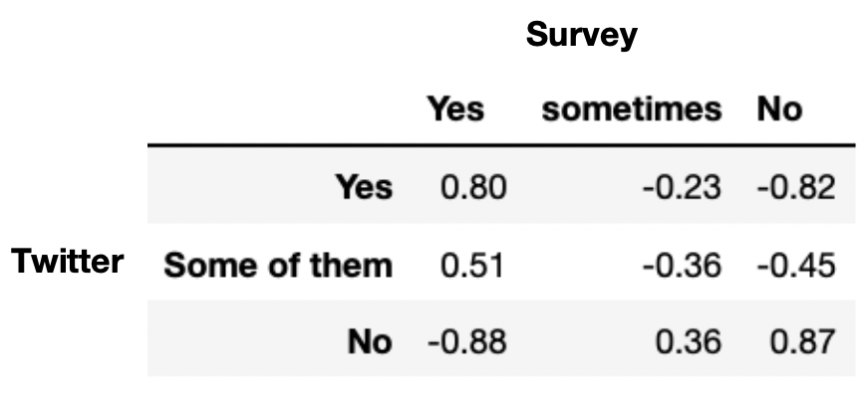Viewport: 867px width, 394px height.
Task: Click the -0.36 cell in Some of them row
Action: coord(682,265)
